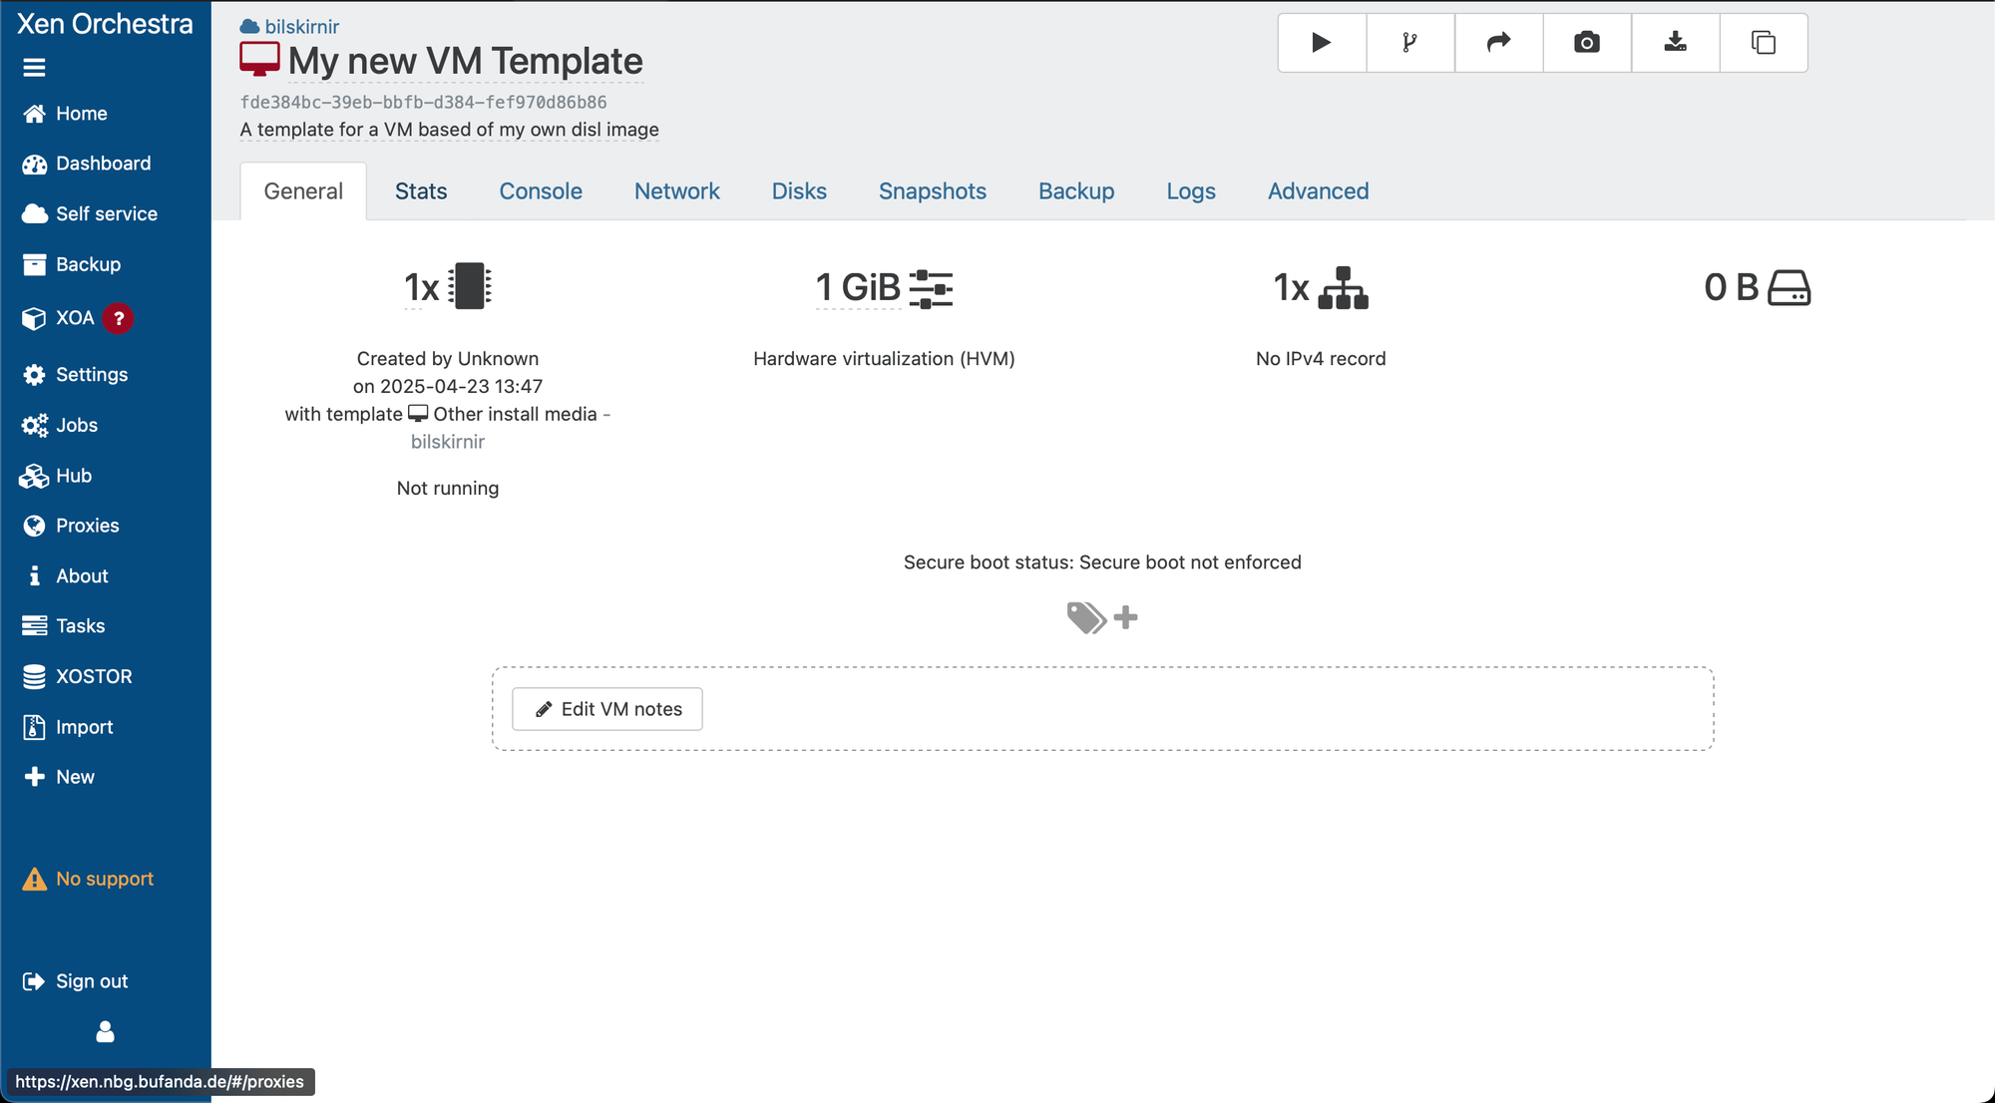This screenshot has width=1995, height=1103.
Task: Click the hard disk icon
Action: point(1790,288)
